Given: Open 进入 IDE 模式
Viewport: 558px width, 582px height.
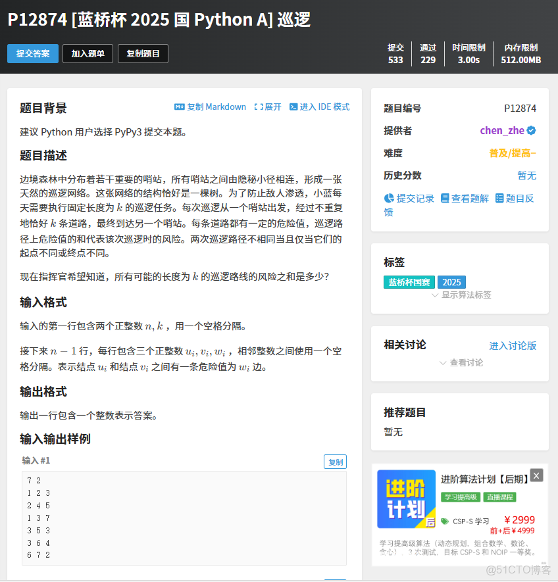Looking at the screenshot, I should click(x=320, y=107).
